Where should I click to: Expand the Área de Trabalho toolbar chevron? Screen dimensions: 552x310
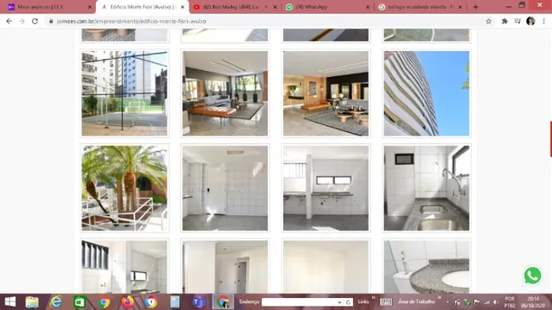[439, 298]
